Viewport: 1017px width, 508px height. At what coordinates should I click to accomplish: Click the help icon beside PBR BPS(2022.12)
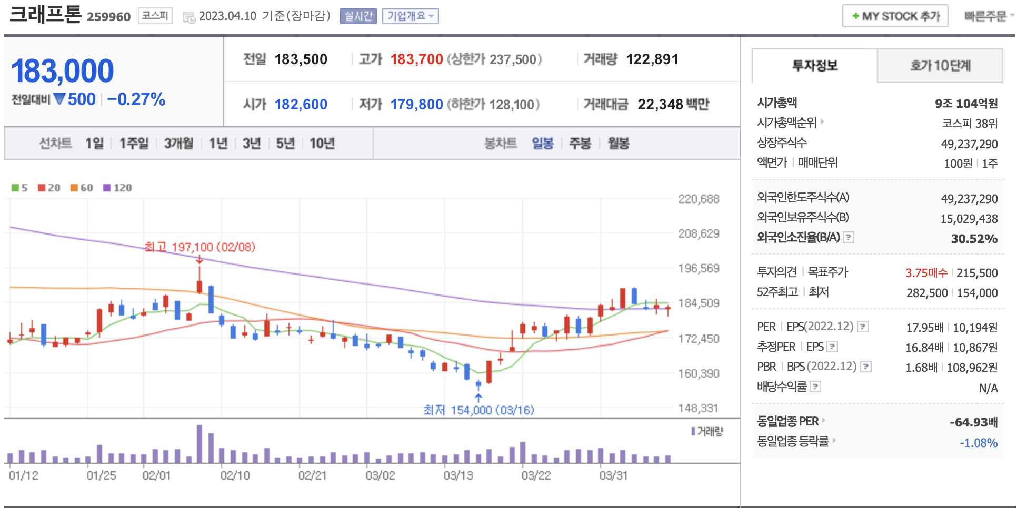point(865,367)
